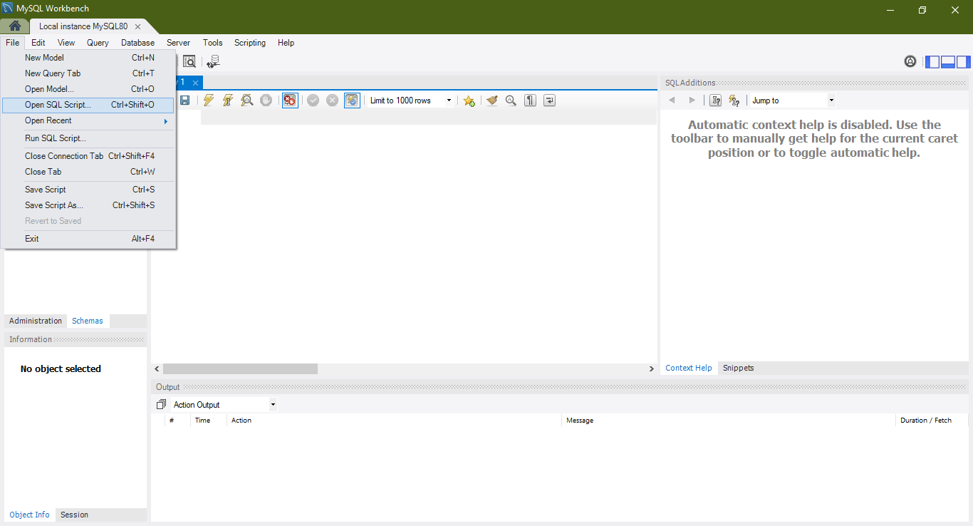973x526 pixels.
Task: Open the Workbench preferences gear icon
Action: point(910,61)
